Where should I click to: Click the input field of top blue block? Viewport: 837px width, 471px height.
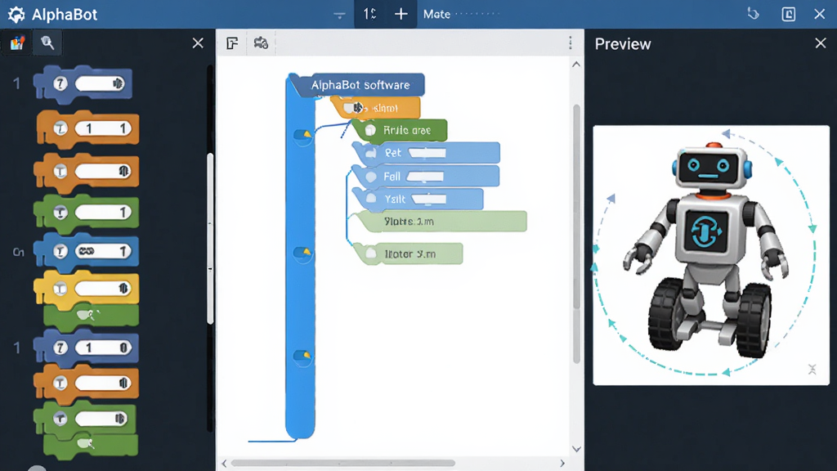click(100, 84)
